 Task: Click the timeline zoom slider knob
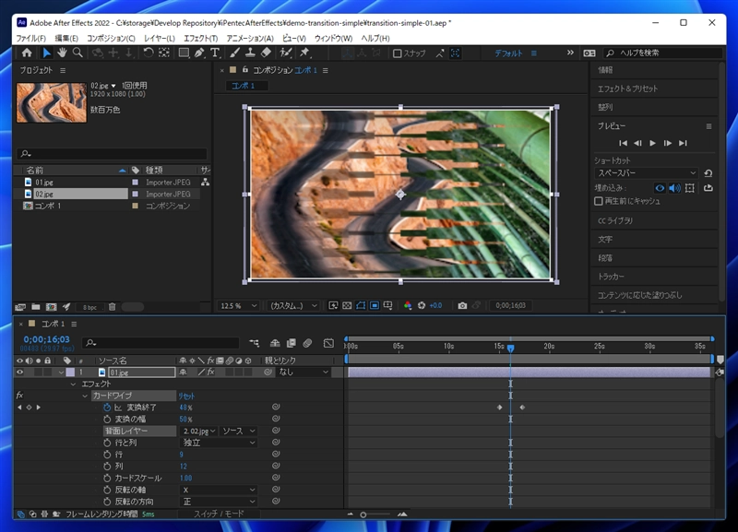[363, 514]
